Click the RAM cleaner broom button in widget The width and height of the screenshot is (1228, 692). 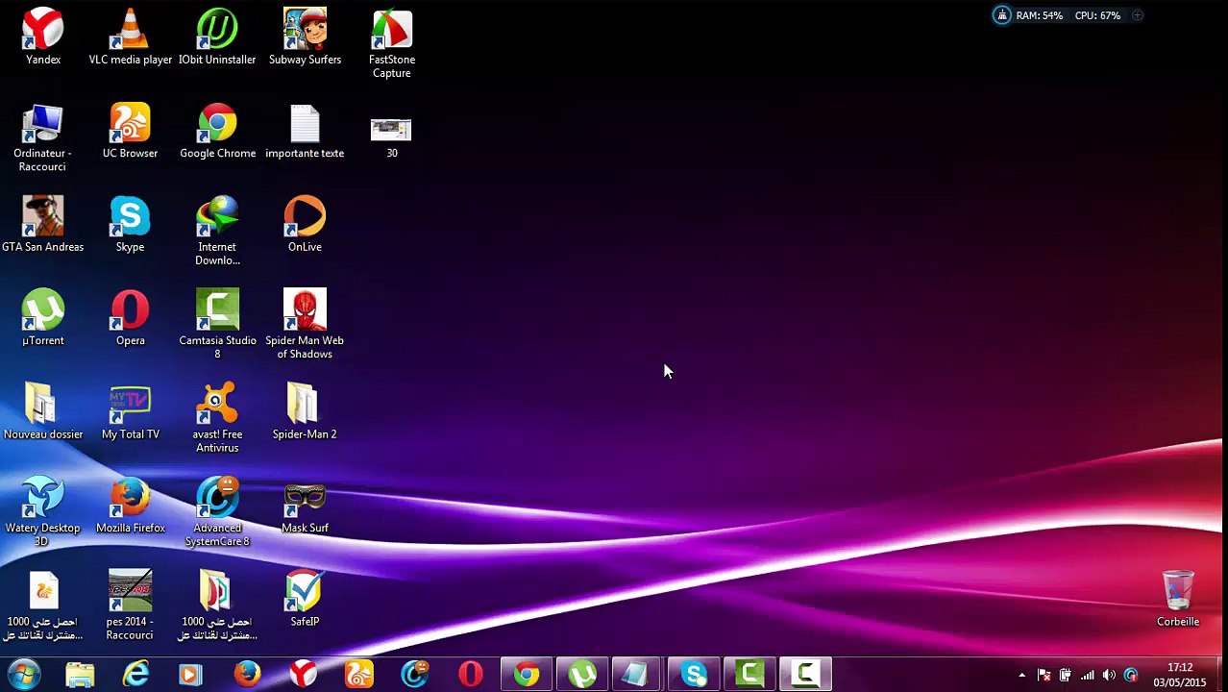tap(1002, 15)
